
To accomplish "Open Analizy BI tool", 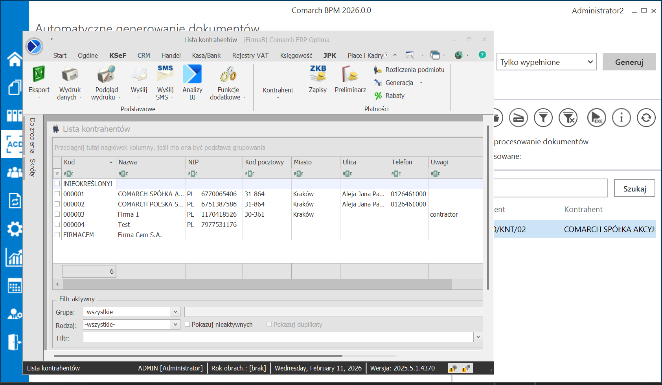I will click(192, 74).
